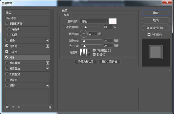Select 样式 in the left list

click(x=8, y=12)
